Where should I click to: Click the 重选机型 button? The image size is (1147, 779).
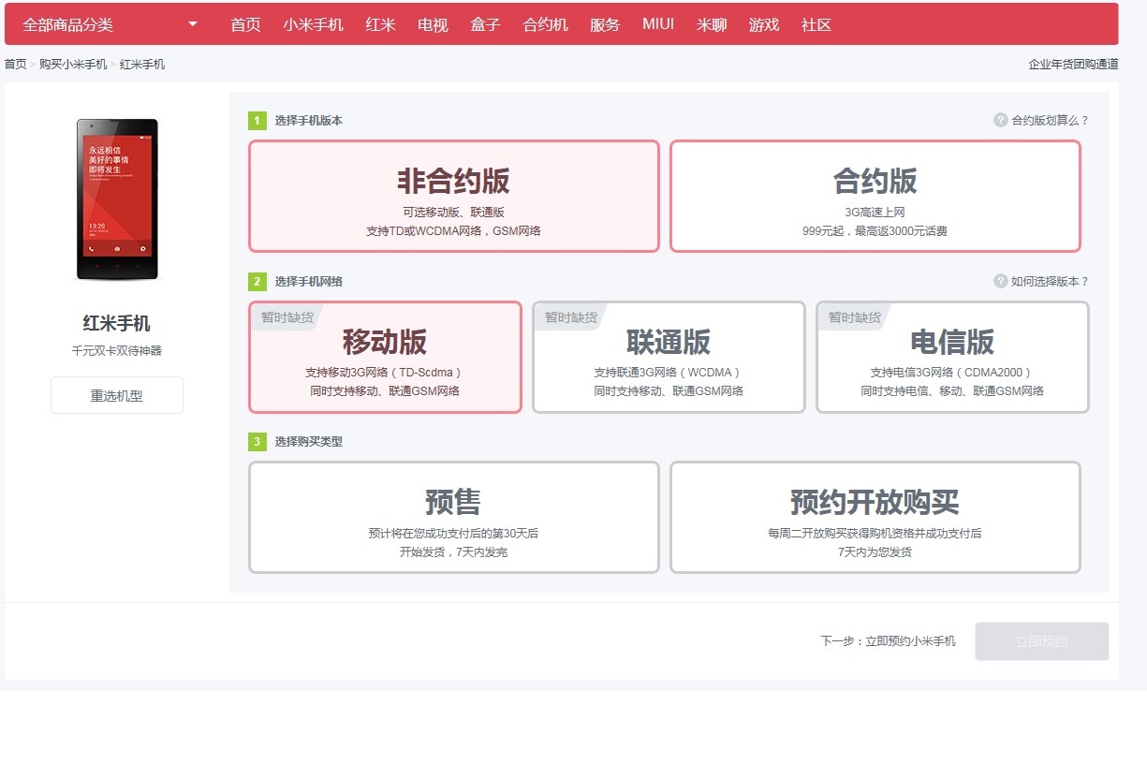[x=117, y=395]
